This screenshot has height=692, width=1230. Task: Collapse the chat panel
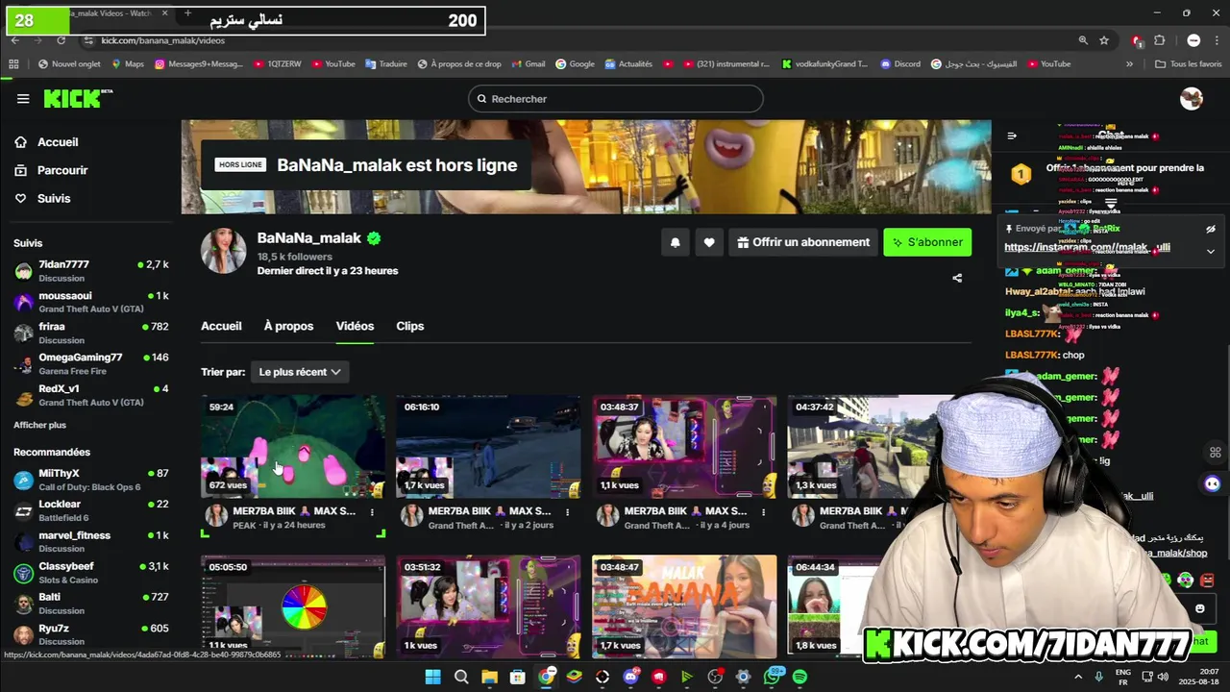[x=1011, y=136]
